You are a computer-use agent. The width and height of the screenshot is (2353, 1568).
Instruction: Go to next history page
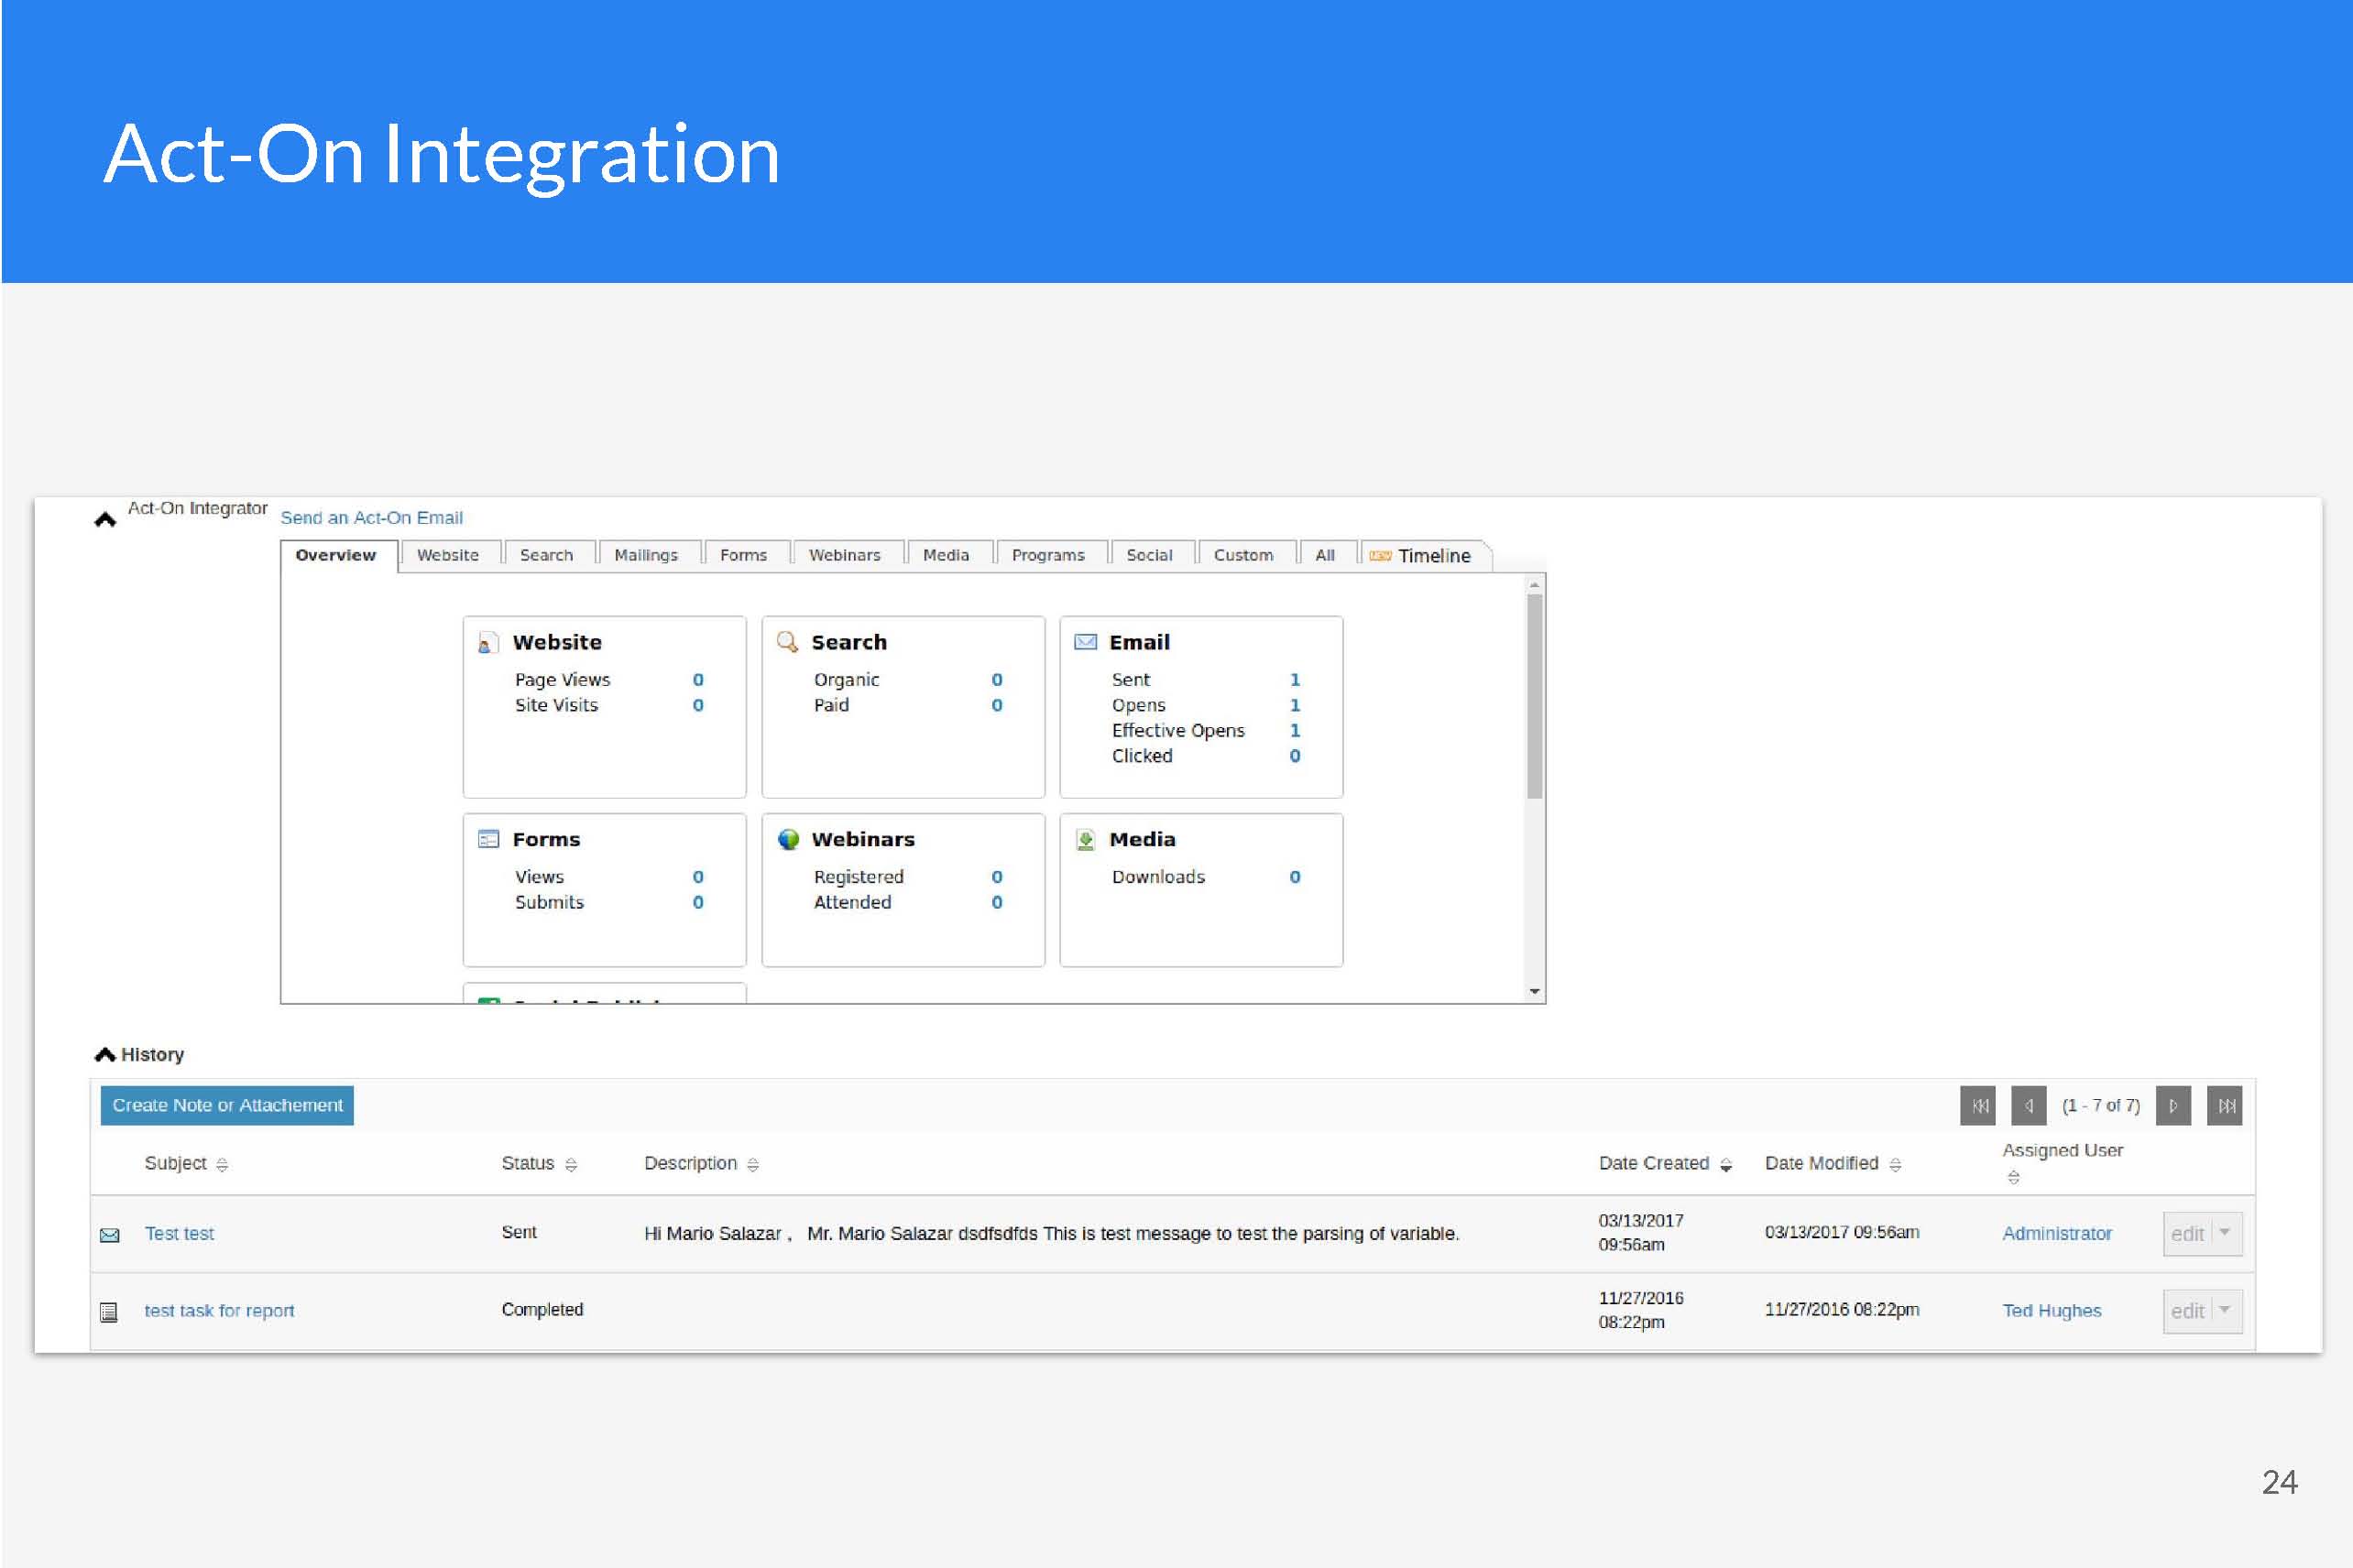click(x=2172, y=1105)
